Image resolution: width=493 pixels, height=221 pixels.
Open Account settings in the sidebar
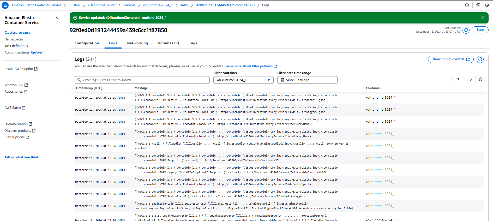click(x=17, y=52)
